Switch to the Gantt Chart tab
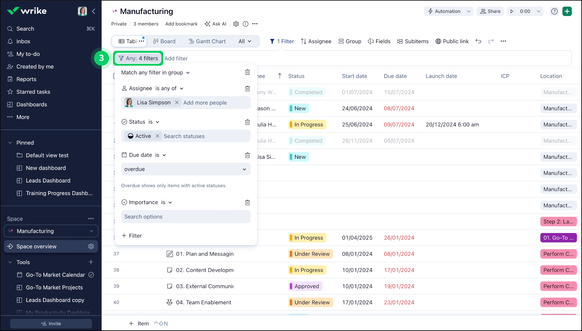 coord(207,41)
